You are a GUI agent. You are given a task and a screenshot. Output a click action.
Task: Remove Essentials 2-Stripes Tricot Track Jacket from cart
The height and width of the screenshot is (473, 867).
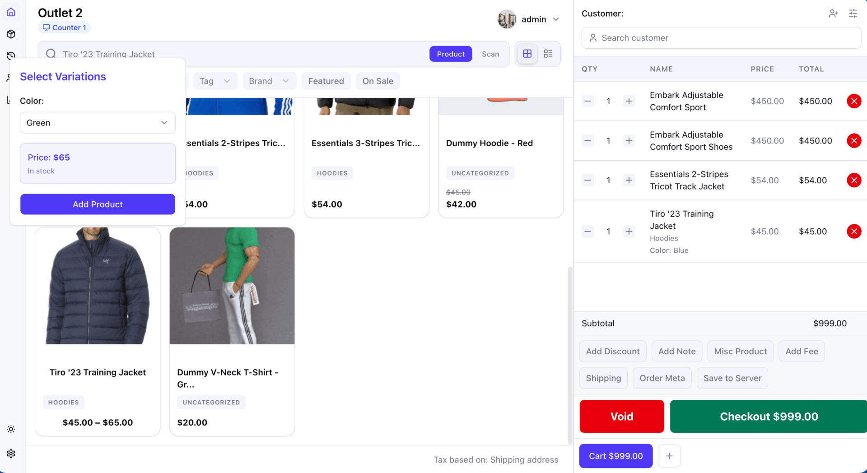click(854, 181)
